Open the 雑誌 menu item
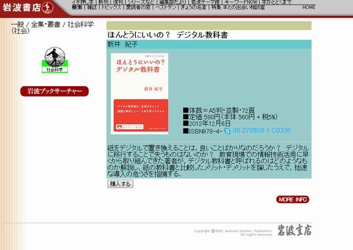This screenshot has width=353, height=250. click(92, 7)
